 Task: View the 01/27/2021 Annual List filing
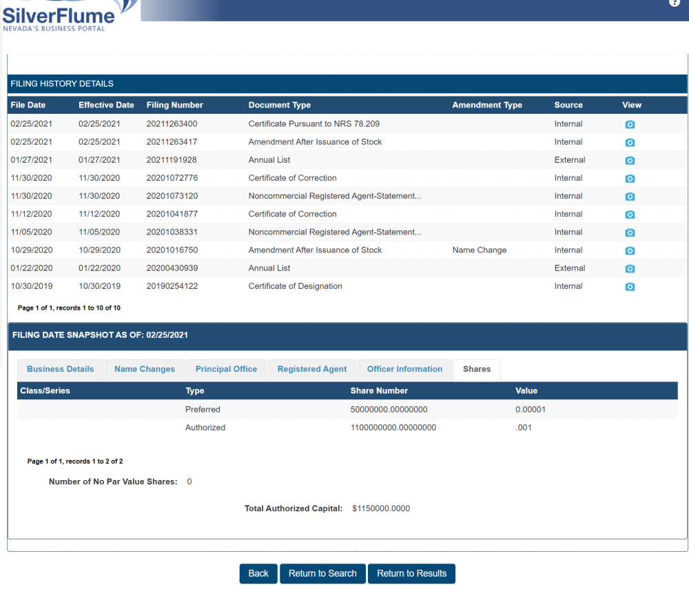(x=630, y=161)
